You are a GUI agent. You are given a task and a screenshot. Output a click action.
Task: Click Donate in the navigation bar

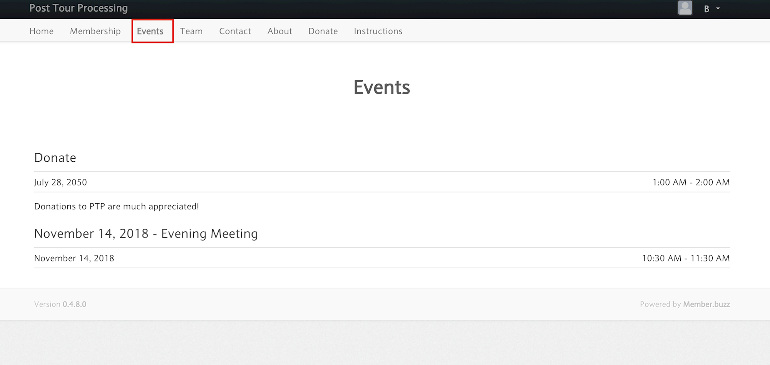tap(323, 31)
